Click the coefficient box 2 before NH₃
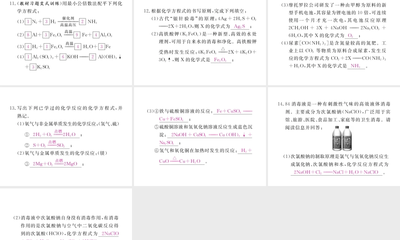This screenshot has width=400, height=240. click(82, 22)
